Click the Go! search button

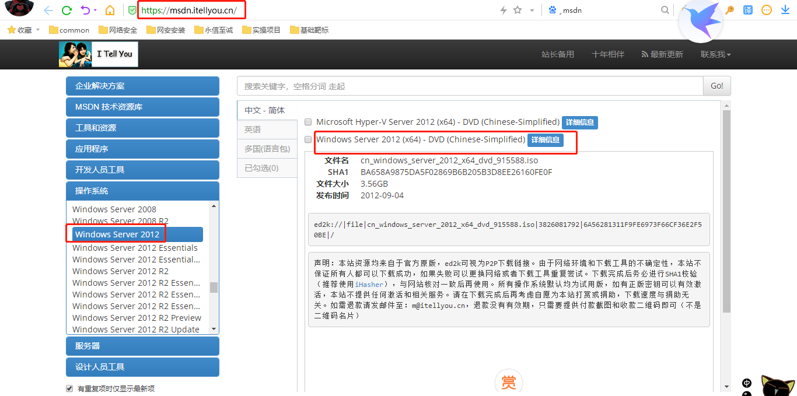(x=716, y=85)
